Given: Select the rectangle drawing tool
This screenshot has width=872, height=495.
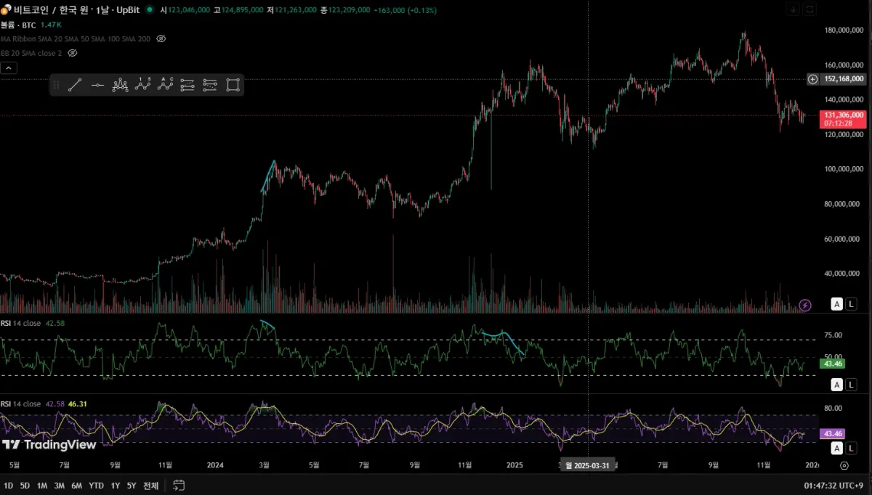Looking at the screenshot, I should (x=233, y=85).
